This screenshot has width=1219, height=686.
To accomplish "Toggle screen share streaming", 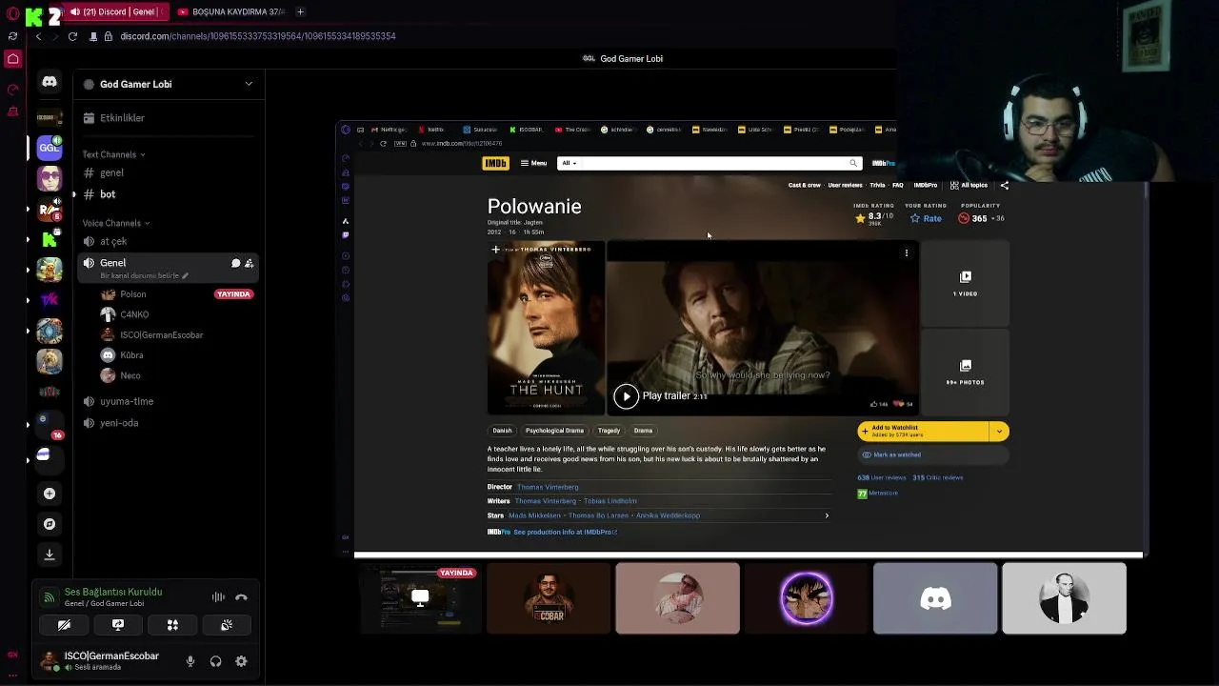I will click(118, 625).
